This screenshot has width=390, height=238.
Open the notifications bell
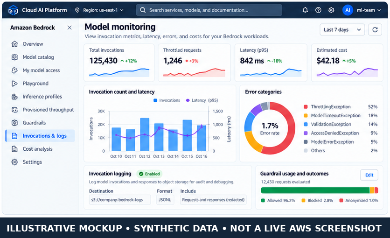[305, 10]
